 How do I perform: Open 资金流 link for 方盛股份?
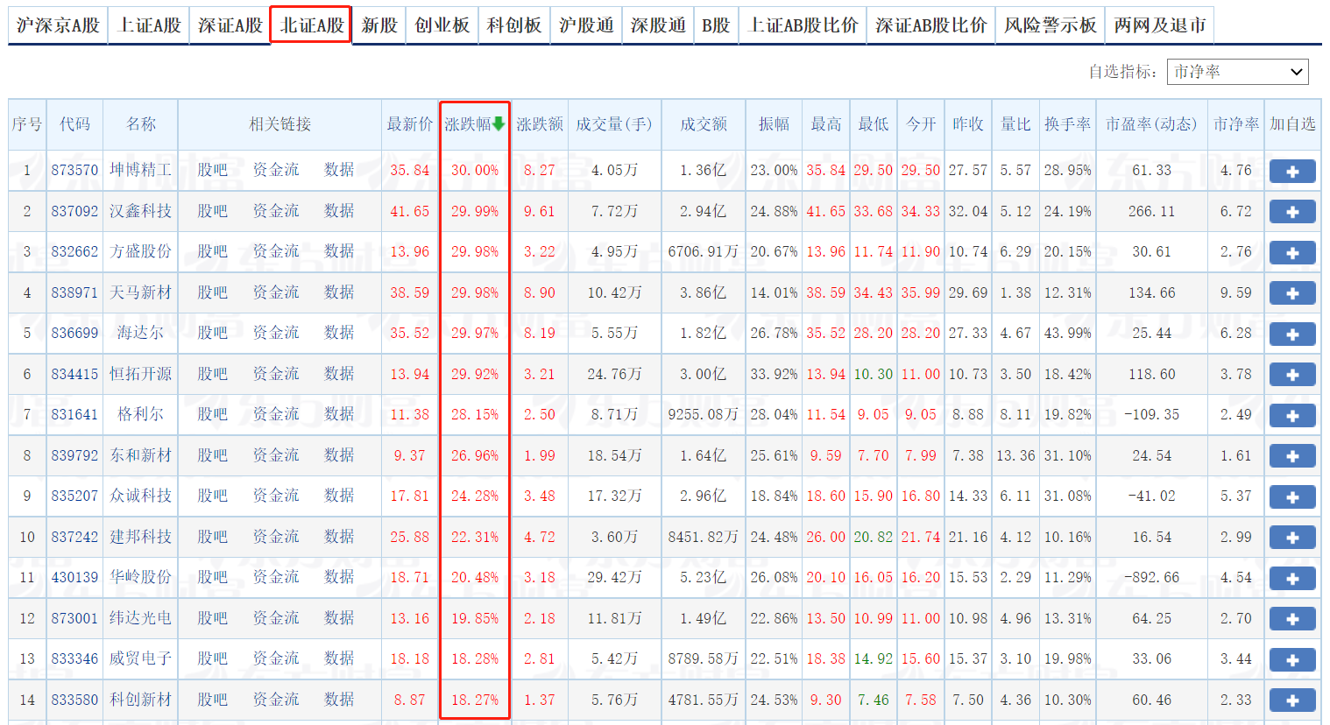click(x=276, y=251)
